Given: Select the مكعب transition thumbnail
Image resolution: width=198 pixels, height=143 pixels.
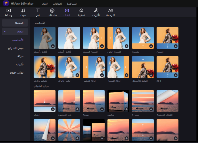Looking at the screenshot, I should pyautogui.click(x=118, y=101).
